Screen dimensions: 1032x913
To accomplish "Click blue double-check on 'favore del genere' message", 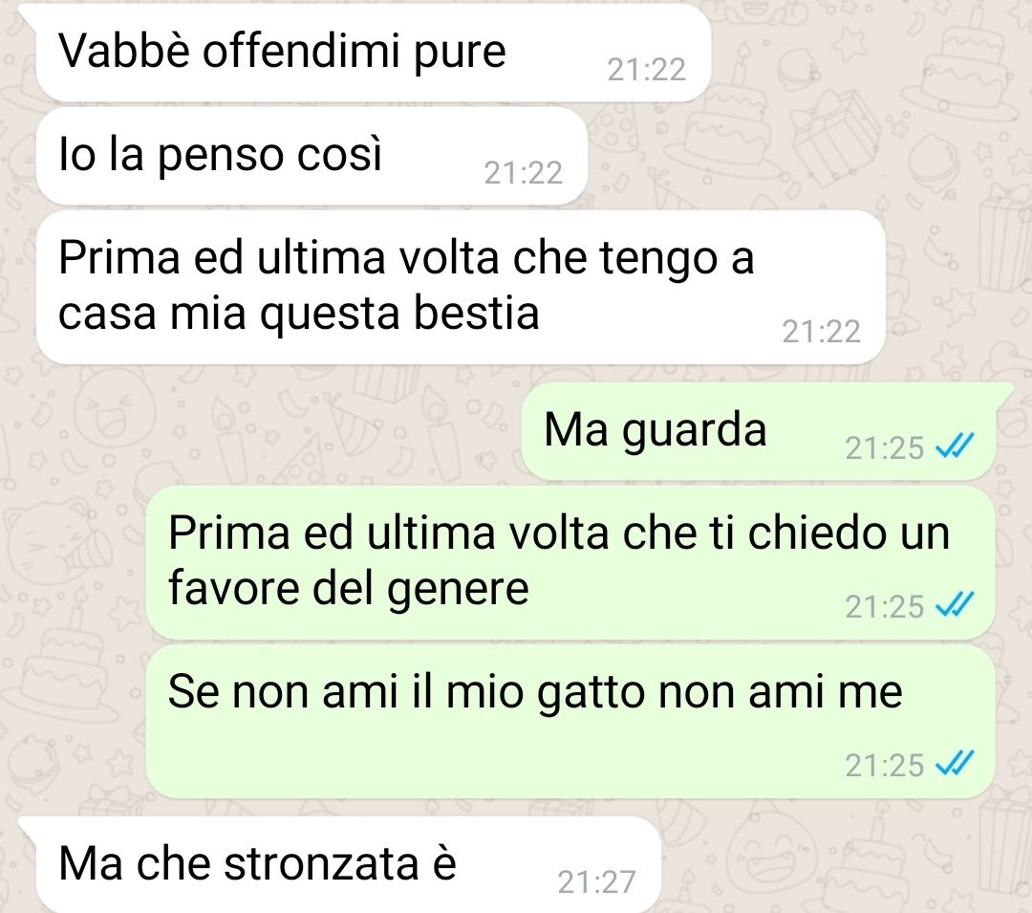I will (x=955, y=605).
